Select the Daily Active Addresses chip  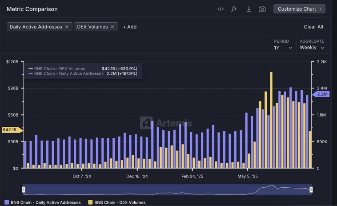point(36,27)
